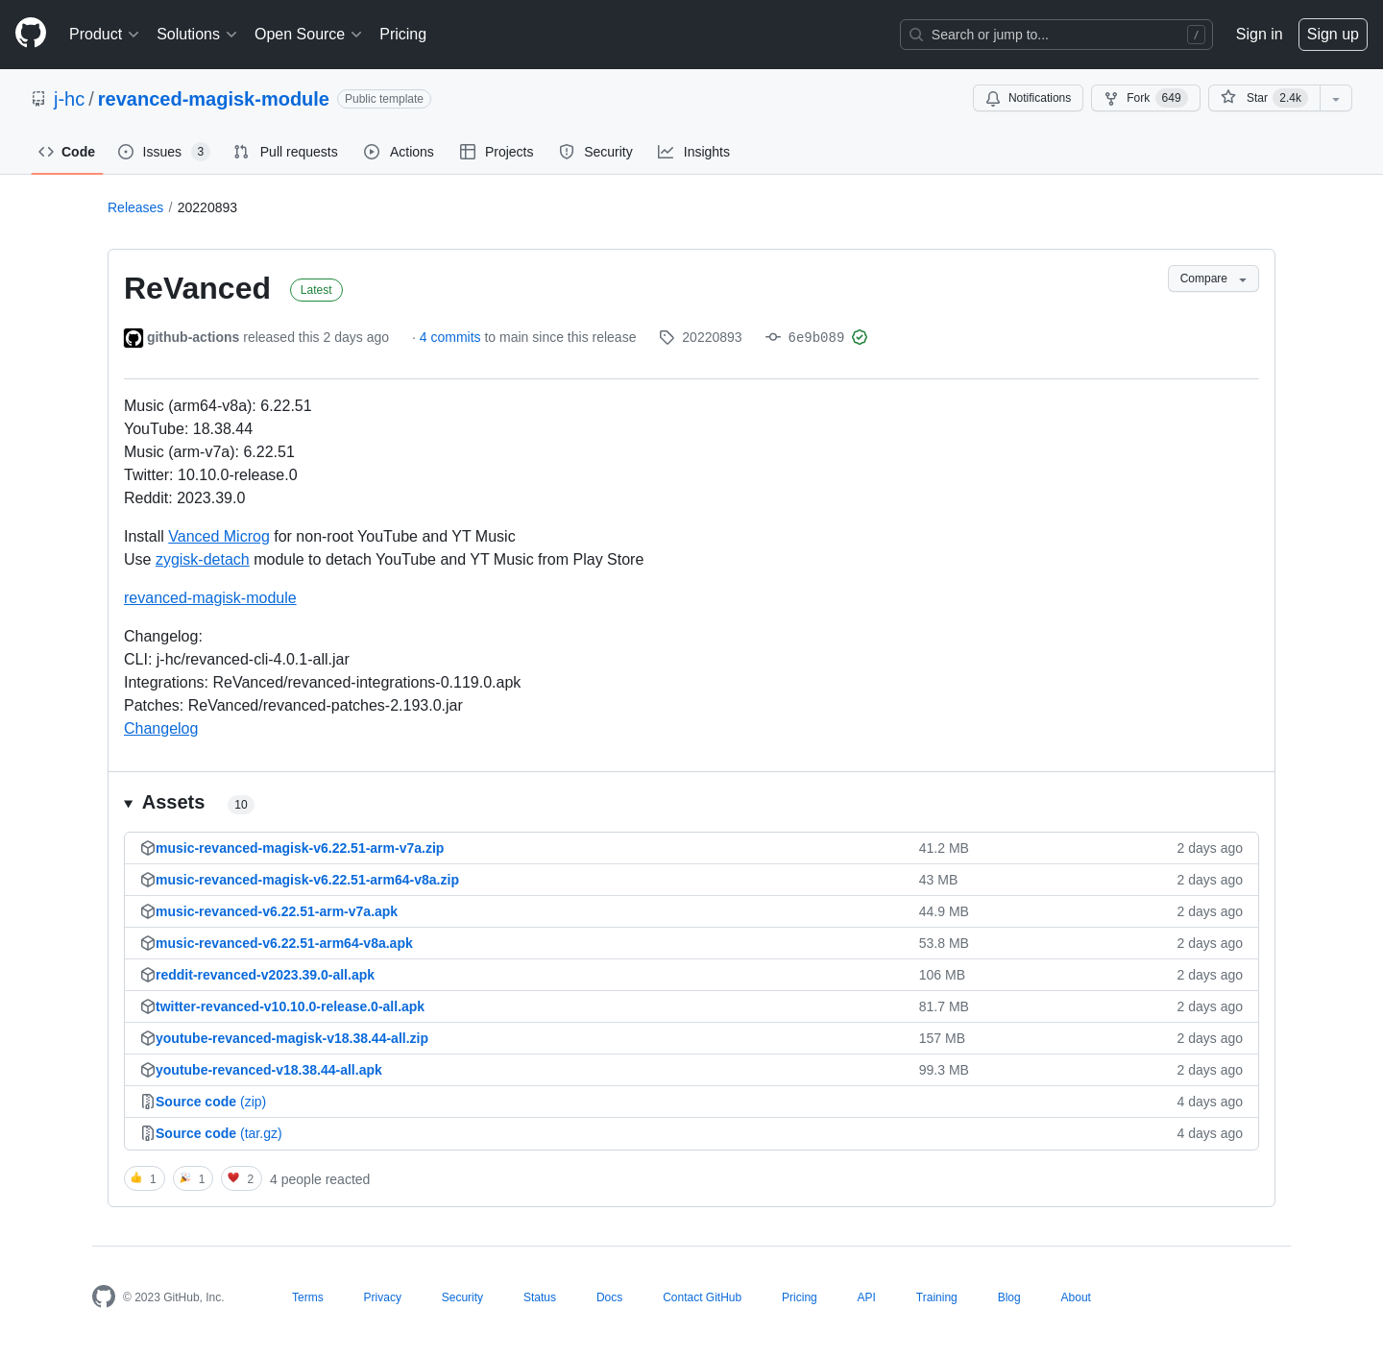Click the Star button icon
Image resolution: width=1383 pixels, height=1357 pixels.
click(x=1228, y=98)
